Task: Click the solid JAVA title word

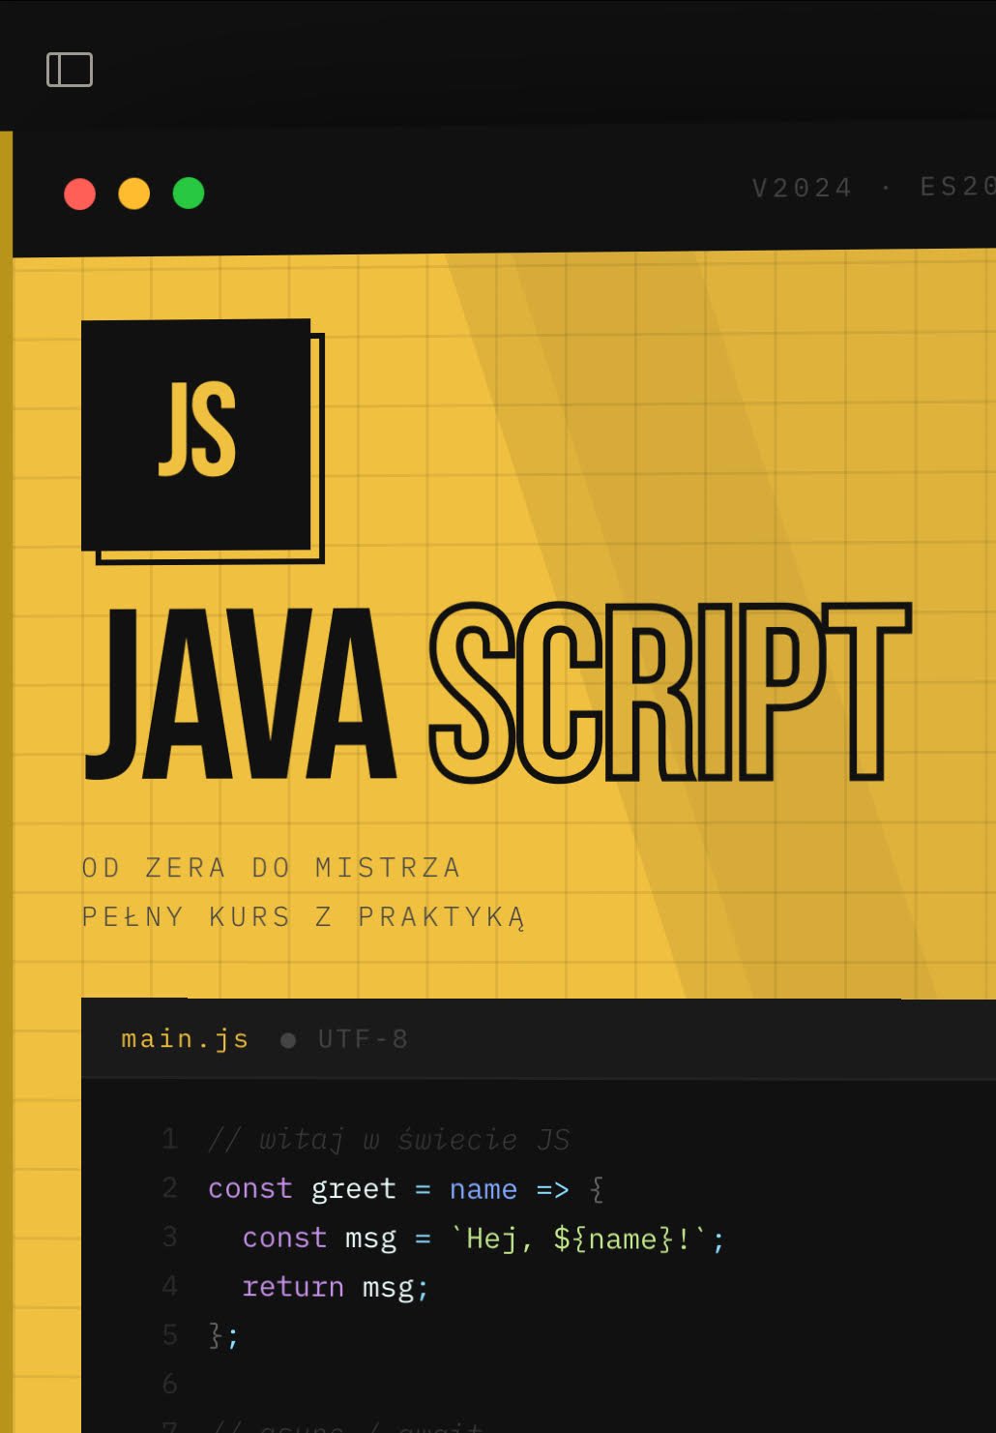Action: 241,693
